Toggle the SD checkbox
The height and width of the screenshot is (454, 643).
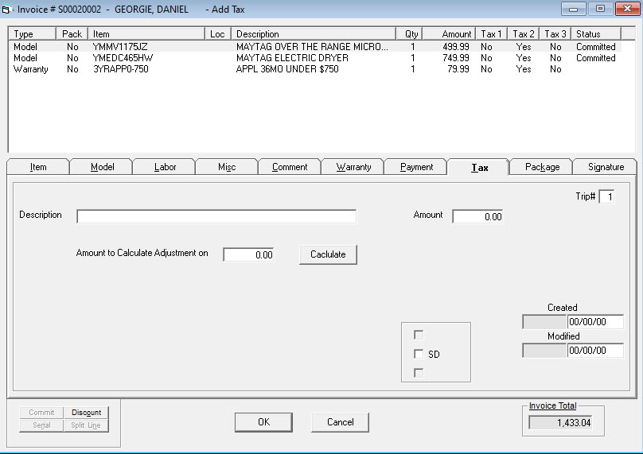[x=419, y=354]
